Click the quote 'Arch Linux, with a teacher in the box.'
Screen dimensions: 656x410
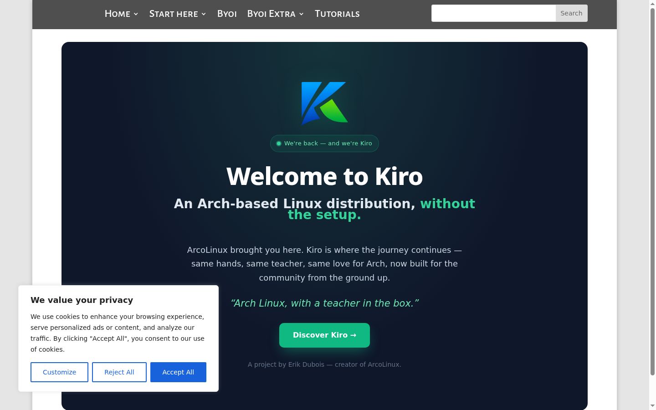324,303
